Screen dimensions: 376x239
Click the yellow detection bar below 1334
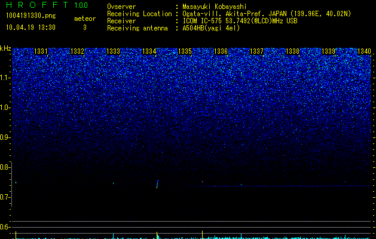[157, 235]
